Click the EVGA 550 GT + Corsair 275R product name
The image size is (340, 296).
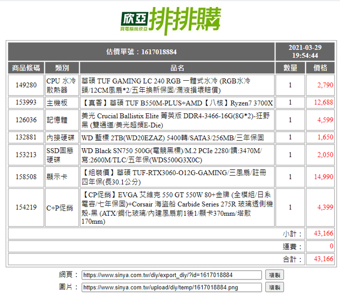coord(177,207)
